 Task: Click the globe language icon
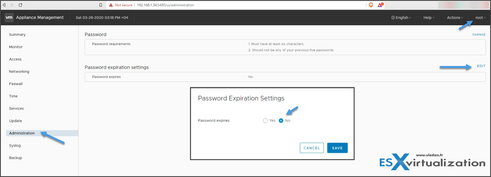tap(393, 17)
